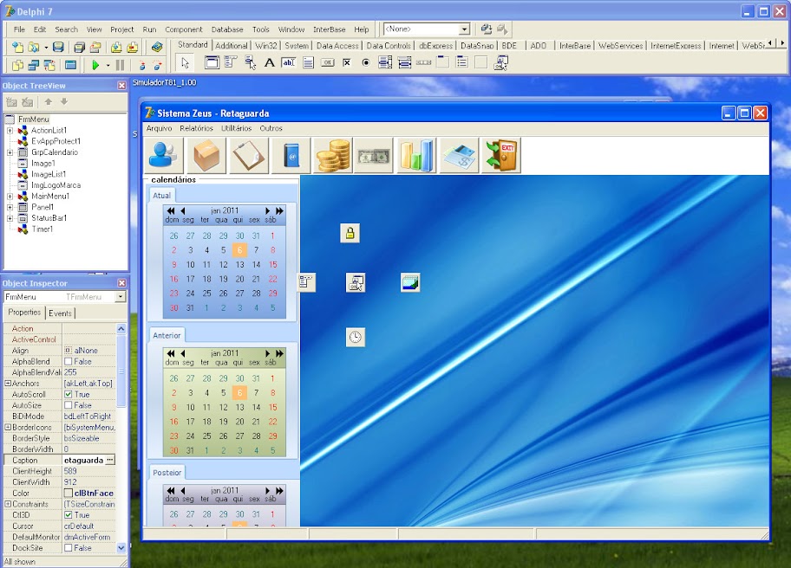Image resolution: width=791 pixels, height=568 pixels.
Task: Expand the StatusBar1 tree node
Action: tap(10, 218)
